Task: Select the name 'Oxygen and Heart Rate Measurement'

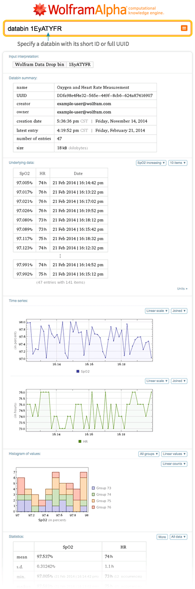Action: [93, 87]
